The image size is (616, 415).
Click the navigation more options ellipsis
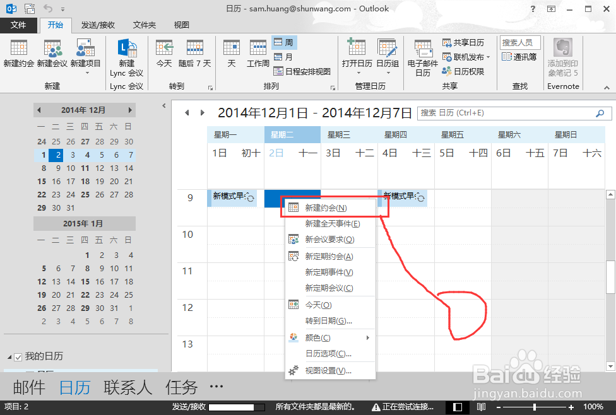click(216, 387)
